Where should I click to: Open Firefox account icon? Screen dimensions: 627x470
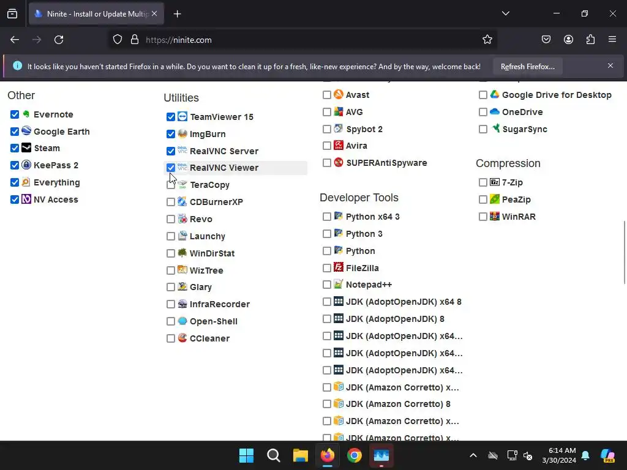pos(568,40)
